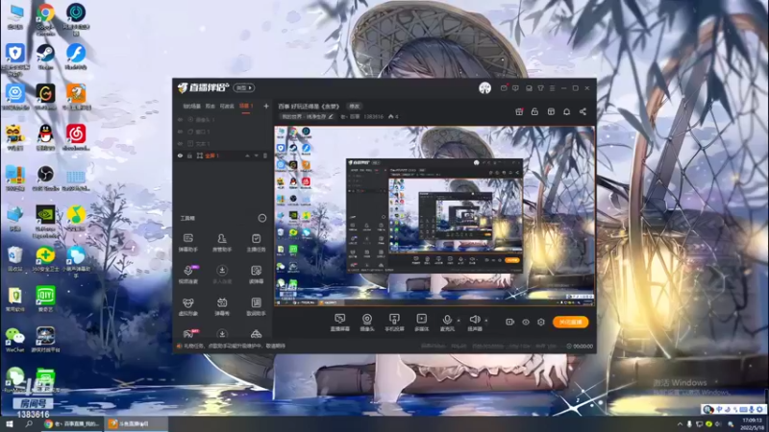Toggle visibility of camera 1 source

(180, 119)
